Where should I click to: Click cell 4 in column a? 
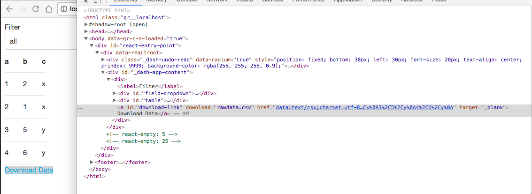(7, 153)
